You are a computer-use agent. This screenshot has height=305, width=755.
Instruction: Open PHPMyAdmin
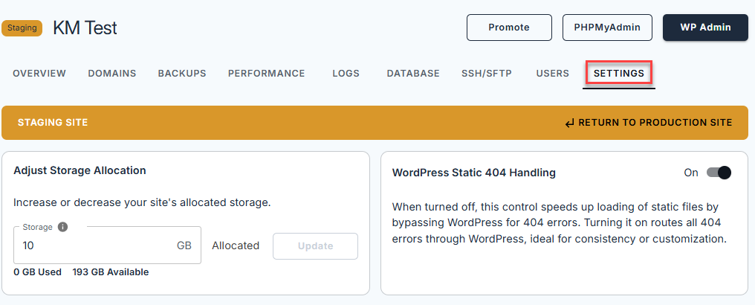coord(607,28)
